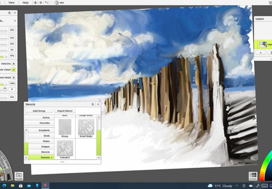Choose the Turbulent texture stencil
The width and height of the screenshot is (272, 189).
coord(65,149)
